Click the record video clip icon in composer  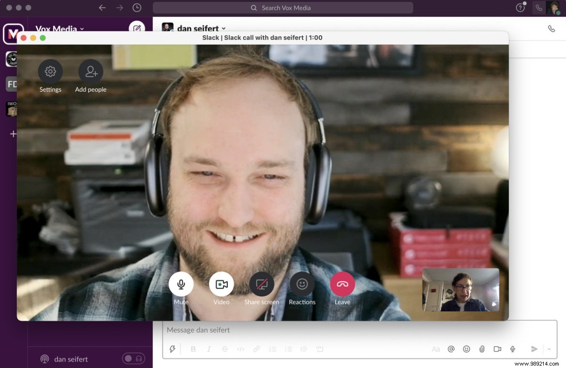tap(497, 349)
